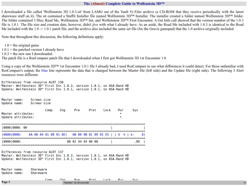Click hex row '00 82 44 44 00 00'

click(x=82, y=141)
